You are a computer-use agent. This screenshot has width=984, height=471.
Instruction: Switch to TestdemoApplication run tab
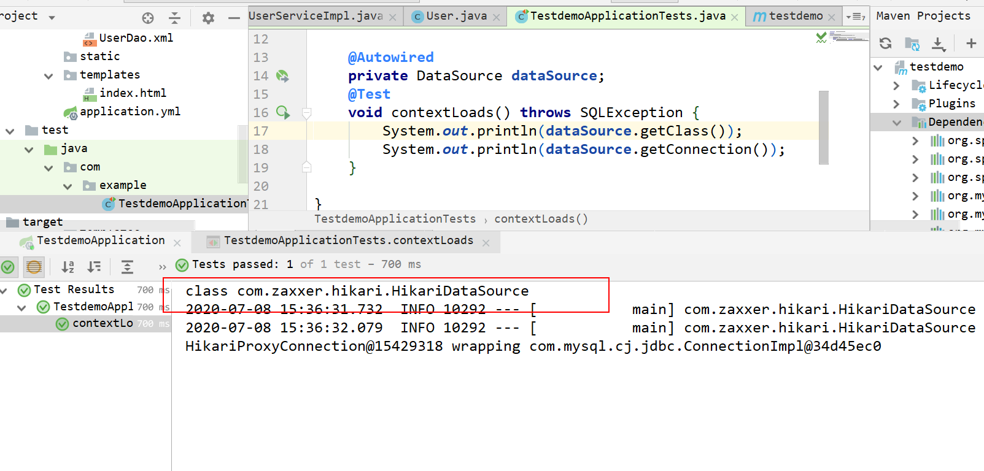(x=101, y=240)
